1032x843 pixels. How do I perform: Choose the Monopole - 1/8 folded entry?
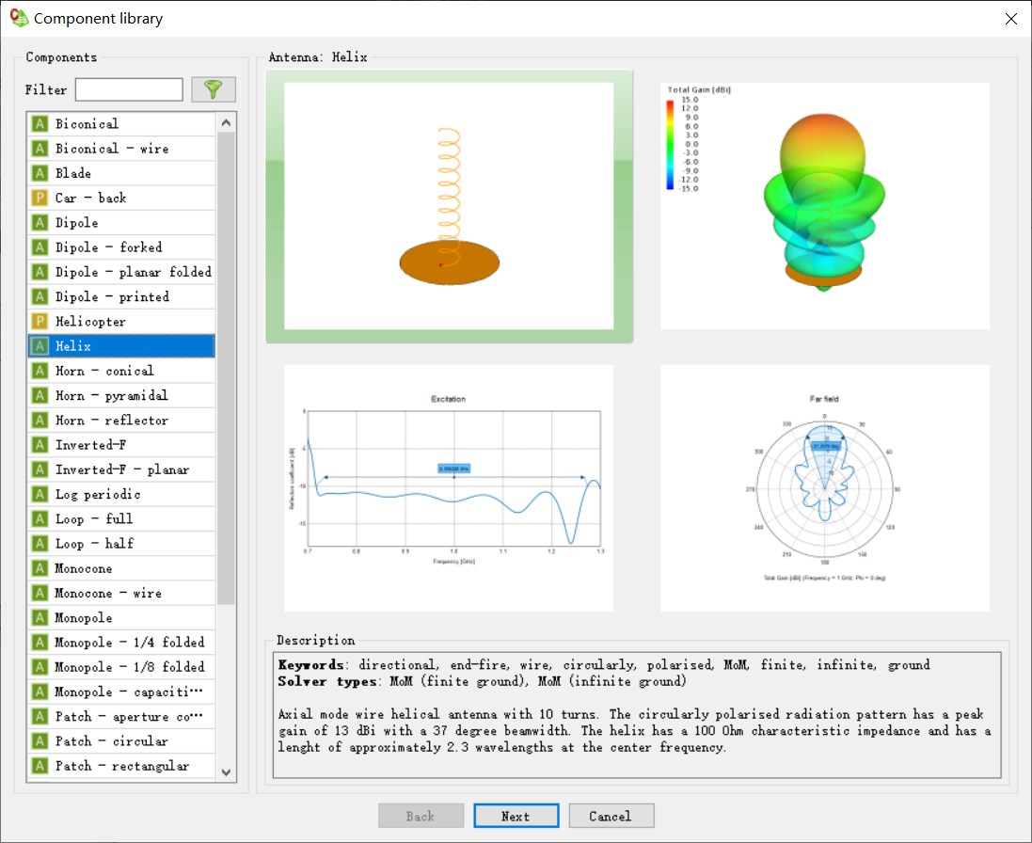coord(121,667)
